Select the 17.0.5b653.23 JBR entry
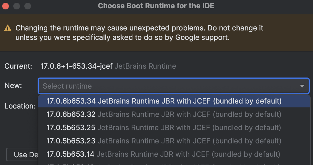313x165 pixels. coord(174,141)
